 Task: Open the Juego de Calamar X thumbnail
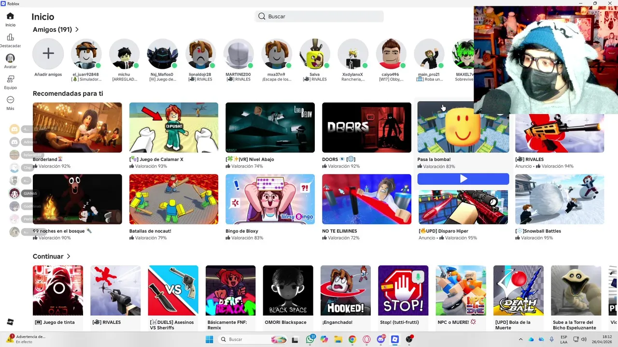pos(174,127)
